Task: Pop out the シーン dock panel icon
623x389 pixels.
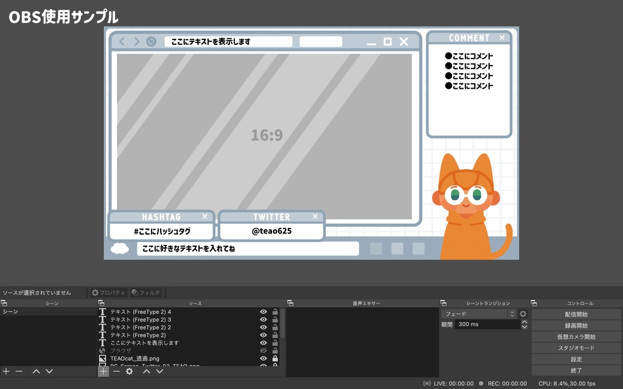Action: [4, 303]
